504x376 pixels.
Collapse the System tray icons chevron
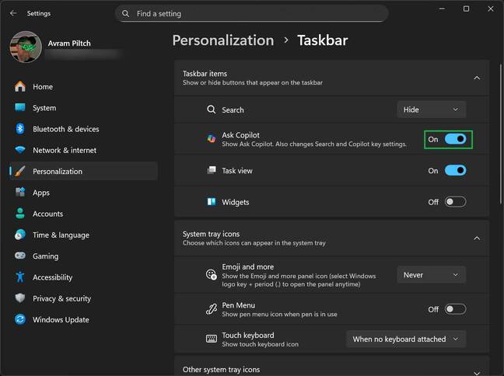[477, 238]
